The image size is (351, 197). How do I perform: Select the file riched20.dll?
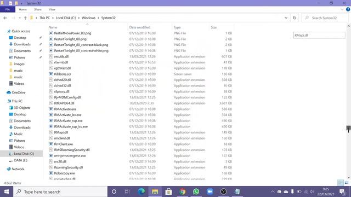(x=63, y=80)
